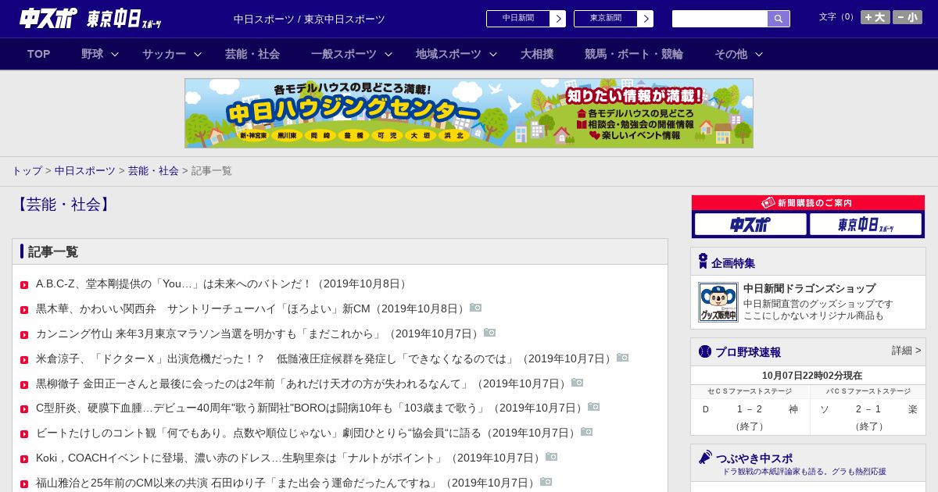Click 東京中日スポーツ subscription banner button
Screen dimensions: 938x492
(865, 224)
